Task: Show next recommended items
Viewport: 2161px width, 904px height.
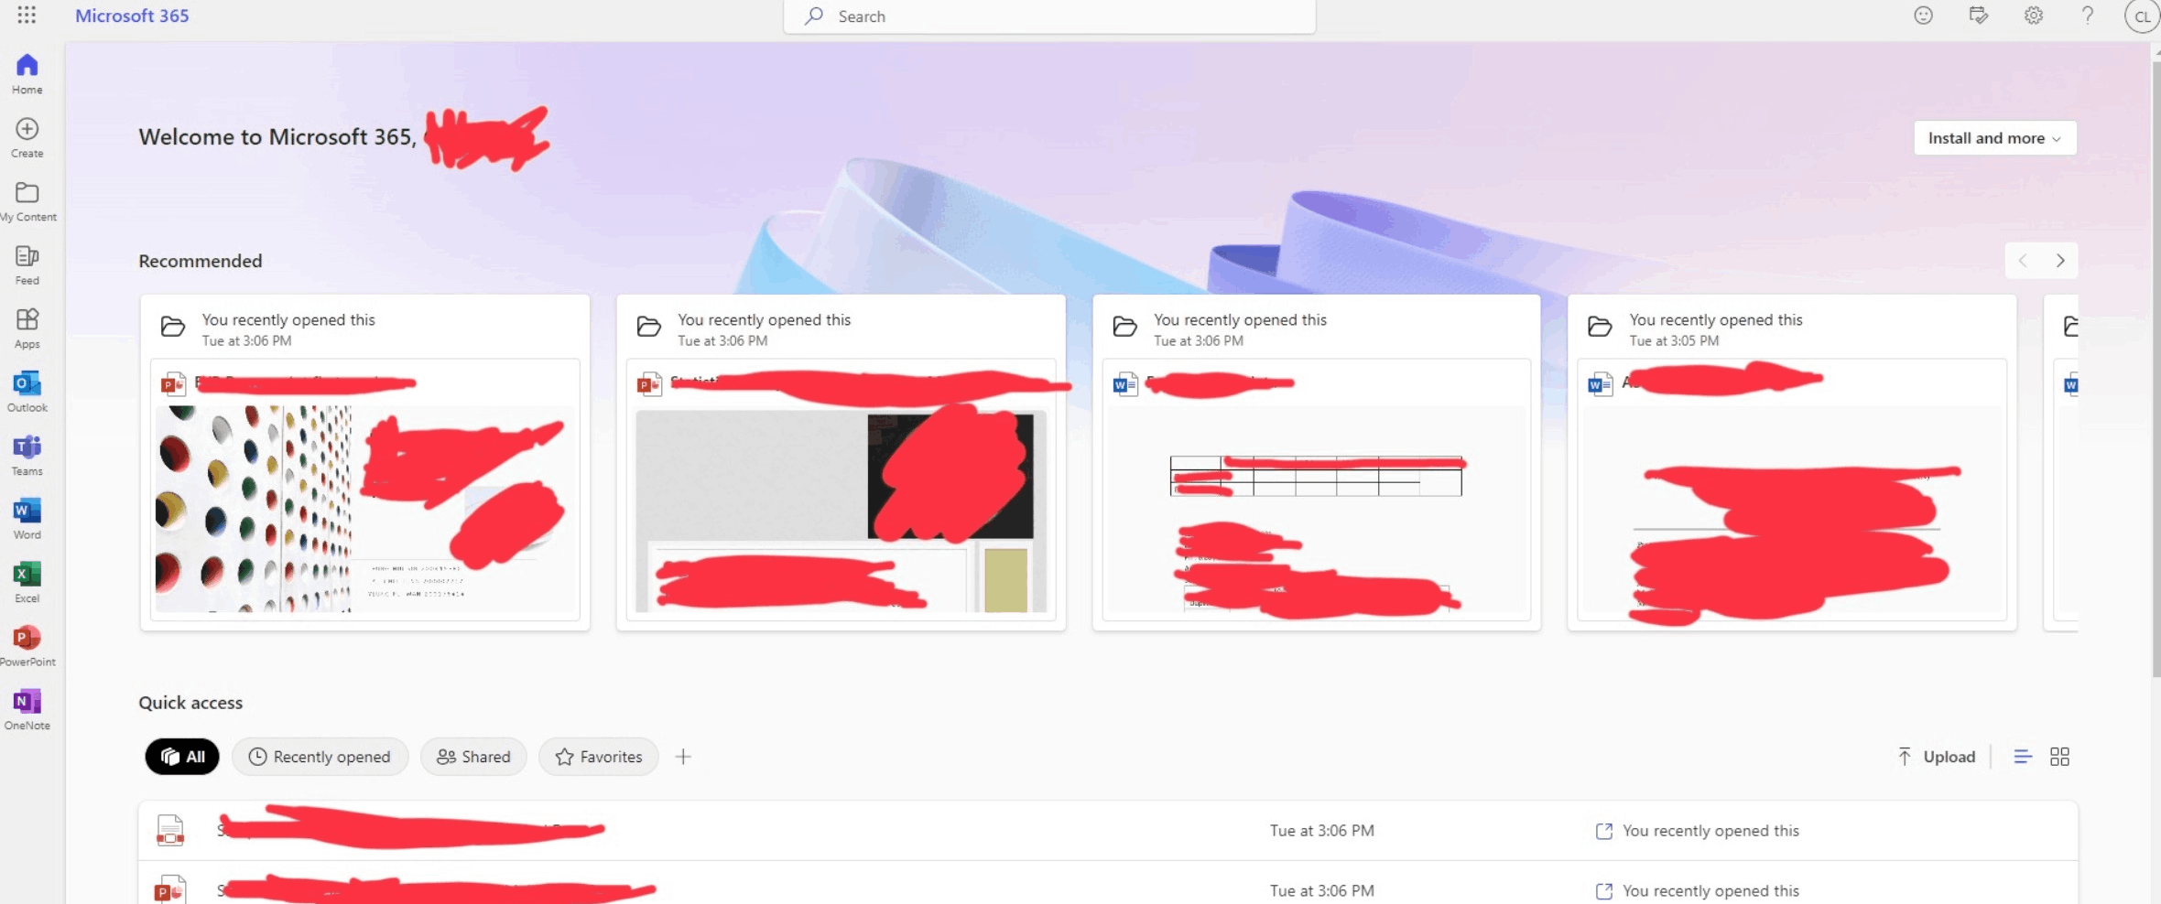Action: [2060, 261]
